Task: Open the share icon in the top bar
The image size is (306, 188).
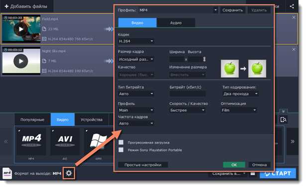Action: point(292,6)
